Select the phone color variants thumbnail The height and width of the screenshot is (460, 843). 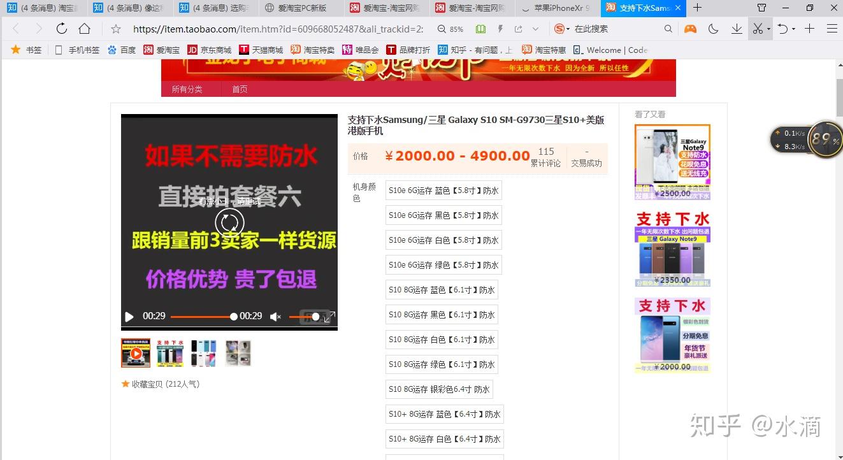[x=204, y=353]
